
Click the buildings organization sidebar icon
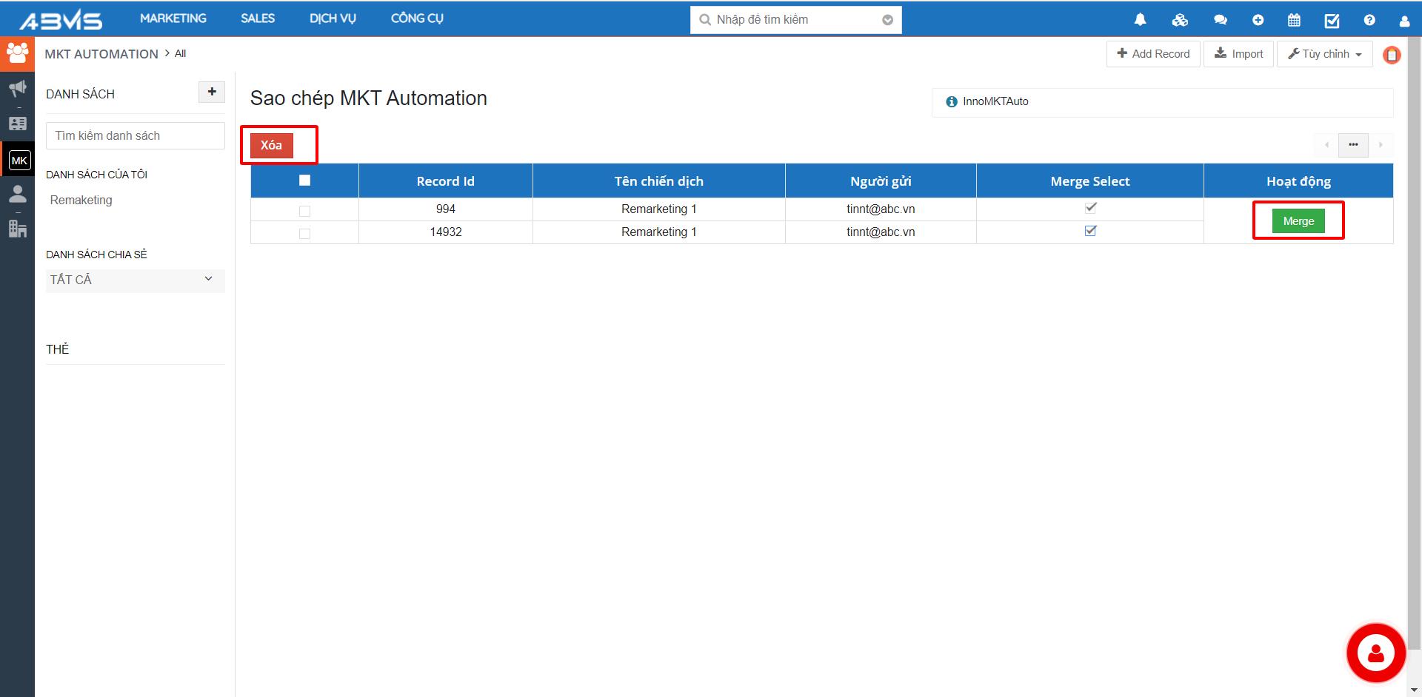point(17,229)
